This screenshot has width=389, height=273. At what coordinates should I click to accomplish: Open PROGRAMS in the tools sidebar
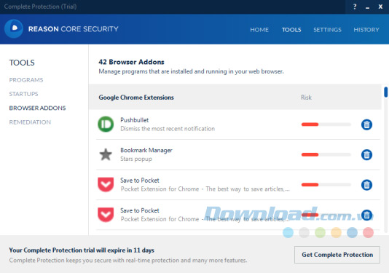tap(26, 80)
